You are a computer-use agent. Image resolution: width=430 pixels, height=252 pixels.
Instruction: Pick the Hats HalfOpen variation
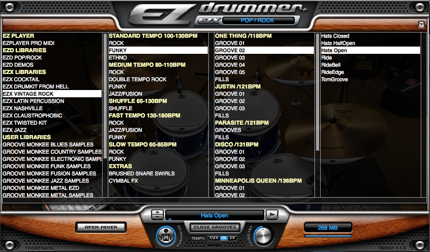tap(370, 43)
